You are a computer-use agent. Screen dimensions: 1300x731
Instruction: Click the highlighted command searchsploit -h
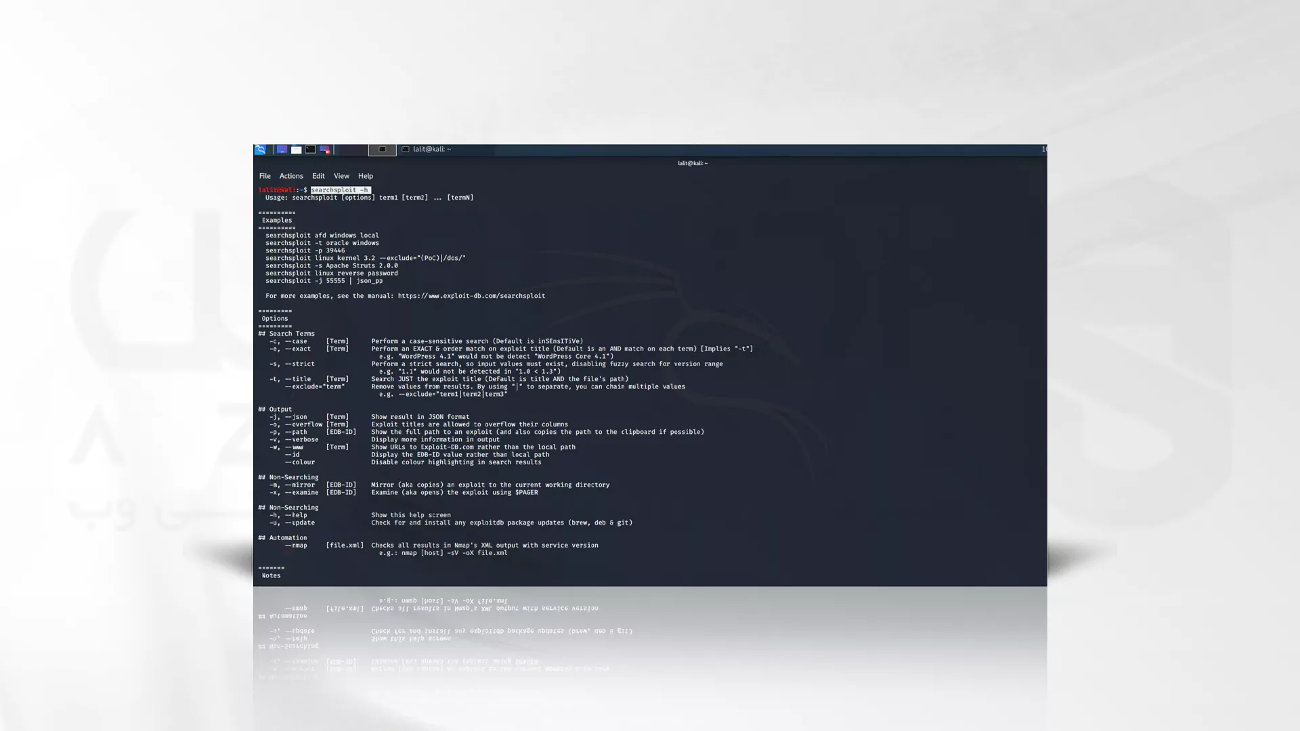point(341,190)
